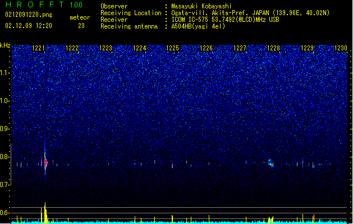Click the meteor count value 23

pos(81,26)
